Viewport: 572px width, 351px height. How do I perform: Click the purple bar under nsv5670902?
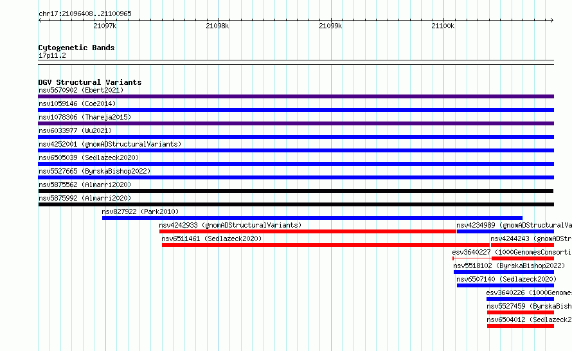coord(296,96)
